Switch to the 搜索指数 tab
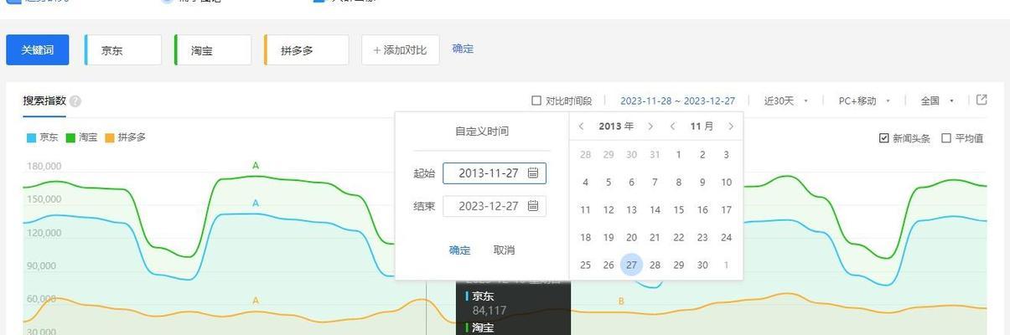 coord(44,100)
